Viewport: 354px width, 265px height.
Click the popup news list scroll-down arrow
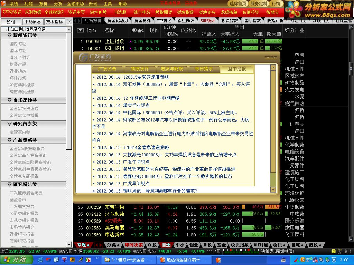tap(273, 190)
